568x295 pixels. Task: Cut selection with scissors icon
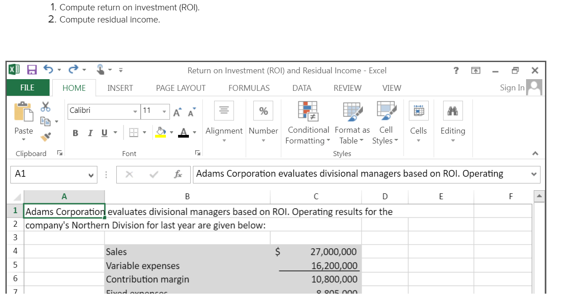(46, 107)
